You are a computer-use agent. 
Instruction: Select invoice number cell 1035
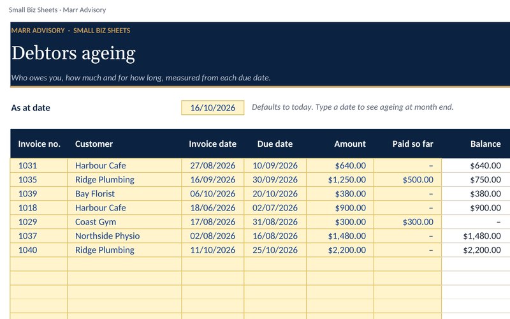[x=39, y=180]
